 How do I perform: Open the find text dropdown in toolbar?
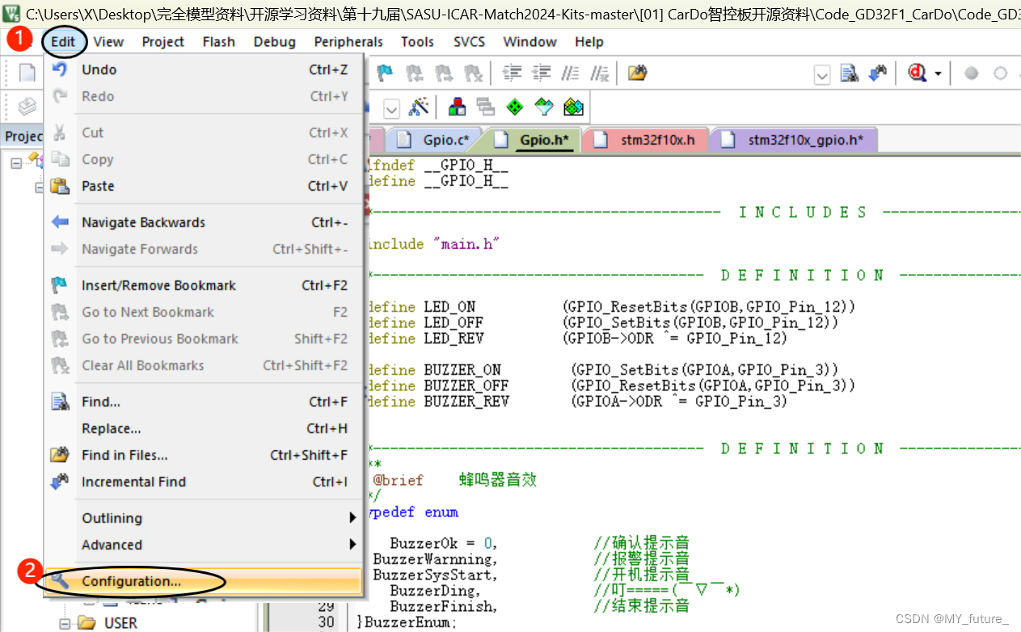[x=822, y=75]
